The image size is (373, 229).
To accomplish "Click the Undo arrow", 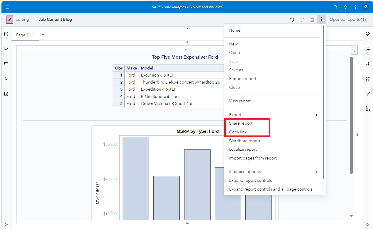I will [291, 19].
